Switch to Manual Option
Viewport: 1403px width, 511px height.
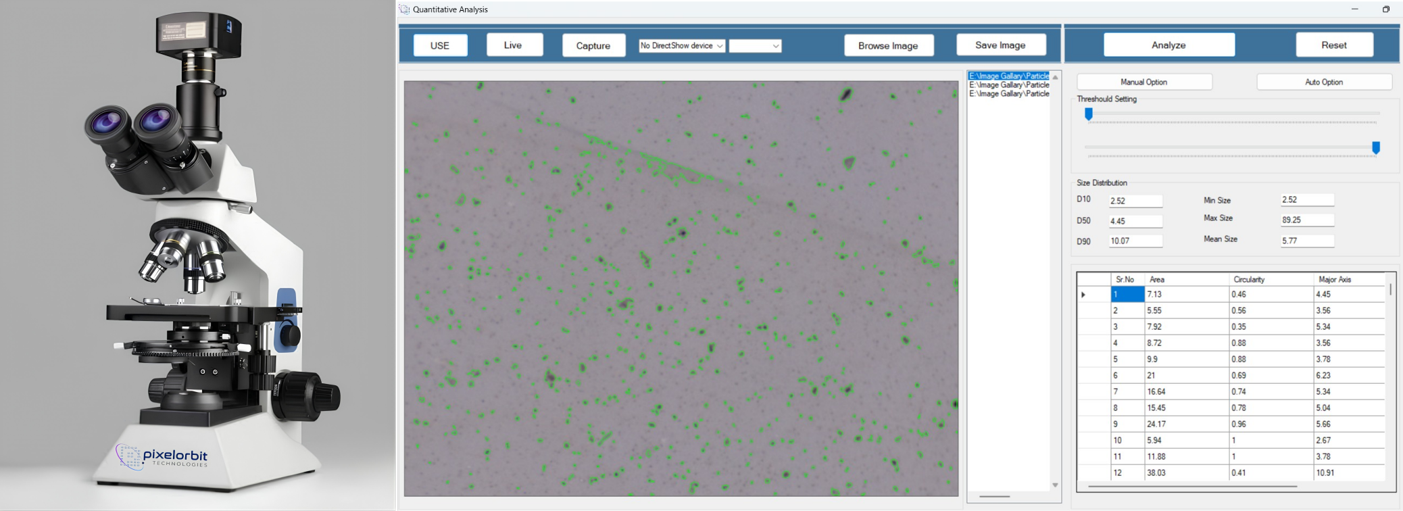(1143, 82)
